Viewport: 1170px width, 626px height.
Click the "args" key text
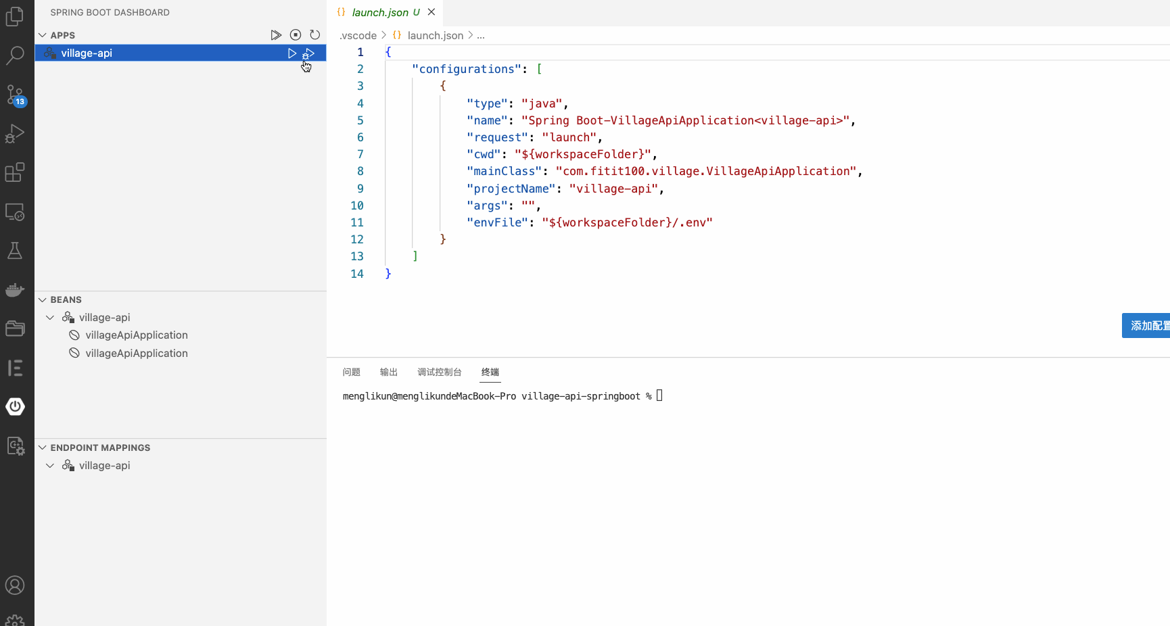pos(487,206)
